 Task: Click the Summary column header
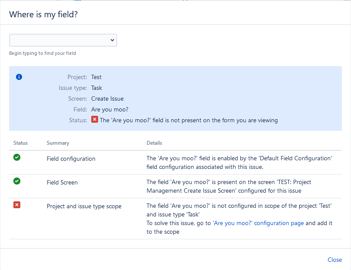coord(58,143)
